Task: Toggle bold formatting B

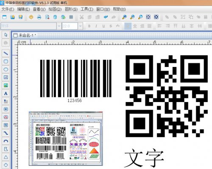Action: [x=89, y=26]
